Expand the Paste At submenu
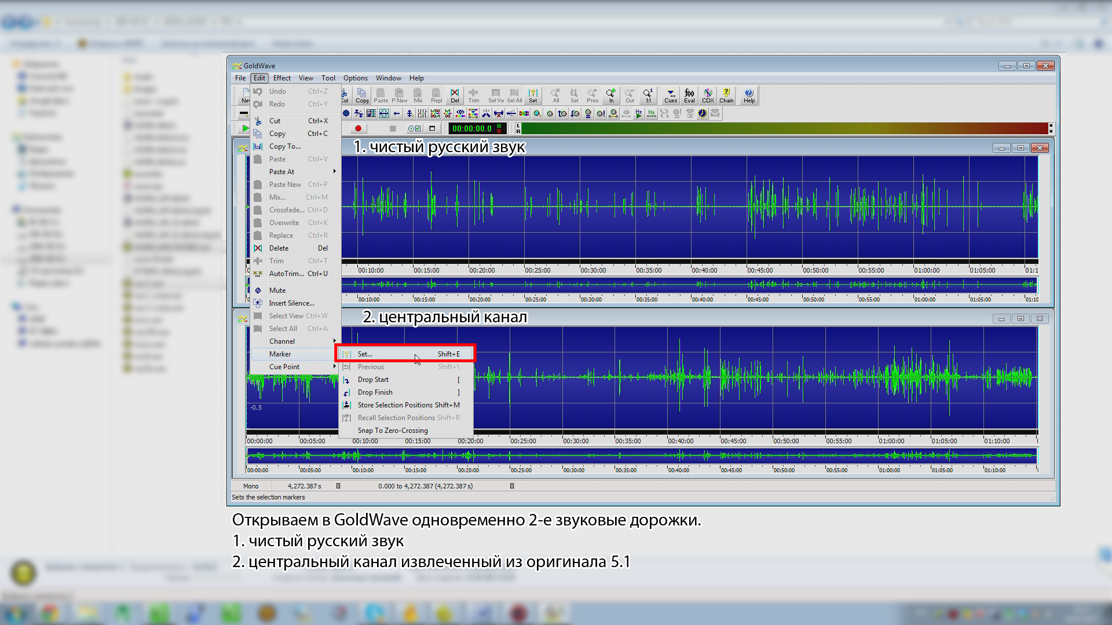1112x625 pixels. point(295,172)
